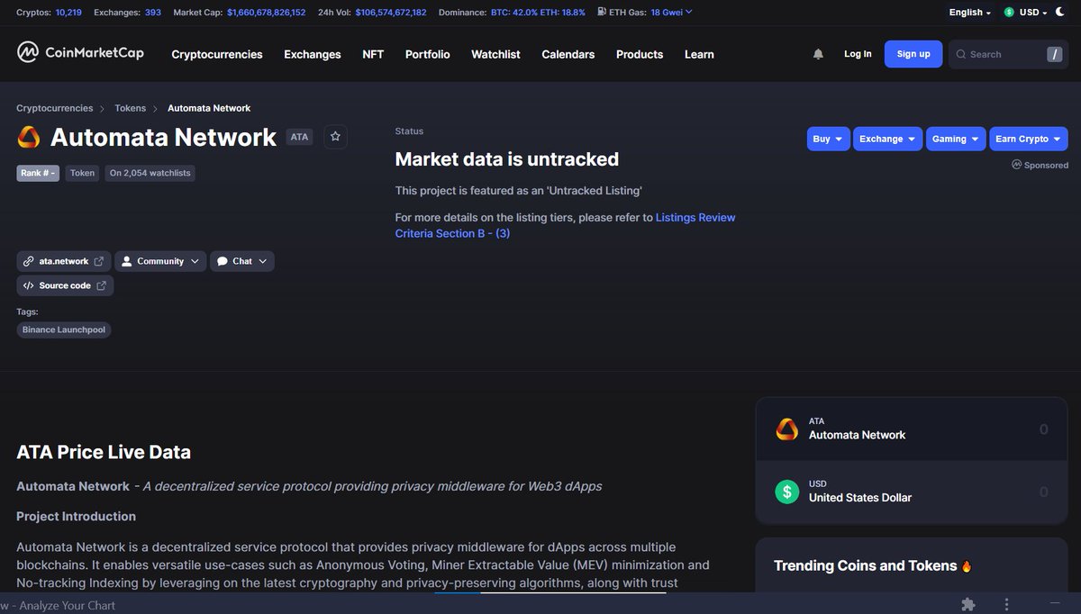Open the ata.network website link
Screen dimensions: 1081x614
(64, 261)
